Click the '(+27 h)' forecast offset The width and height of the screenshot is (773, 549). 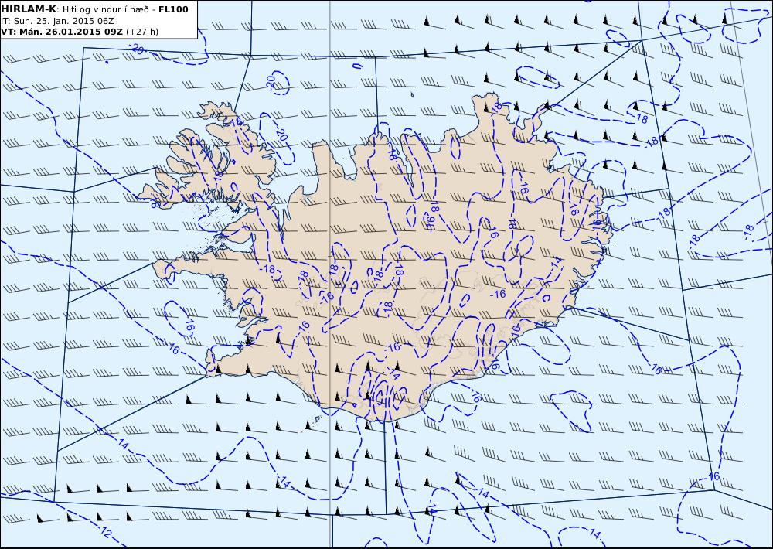click(x=142, y=32)
